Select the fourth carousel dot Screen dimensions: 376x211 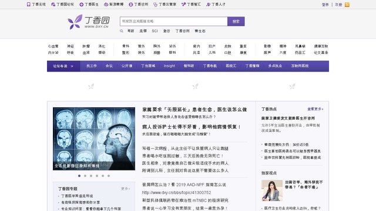(97, 176)
